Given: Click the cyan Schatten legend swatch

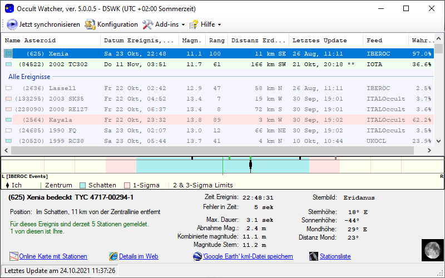Looking at the screenshot, I should click(83, 185).
